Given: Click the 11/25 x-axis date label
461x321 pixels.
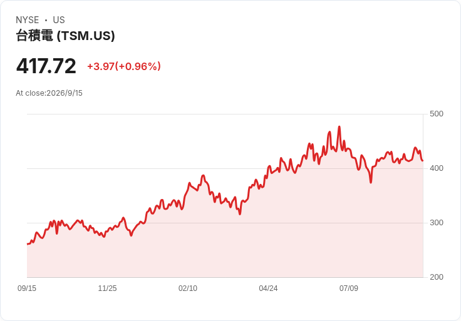Looking at the screenshot, I should (107, 288).
